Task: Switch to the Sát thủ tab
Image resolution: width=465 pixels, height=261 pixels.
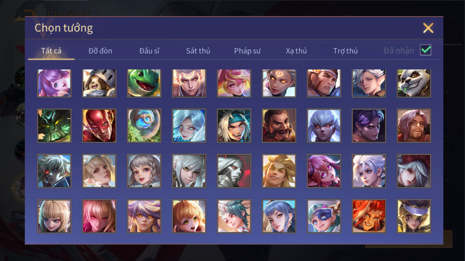Action: click(x=198, y=51)
